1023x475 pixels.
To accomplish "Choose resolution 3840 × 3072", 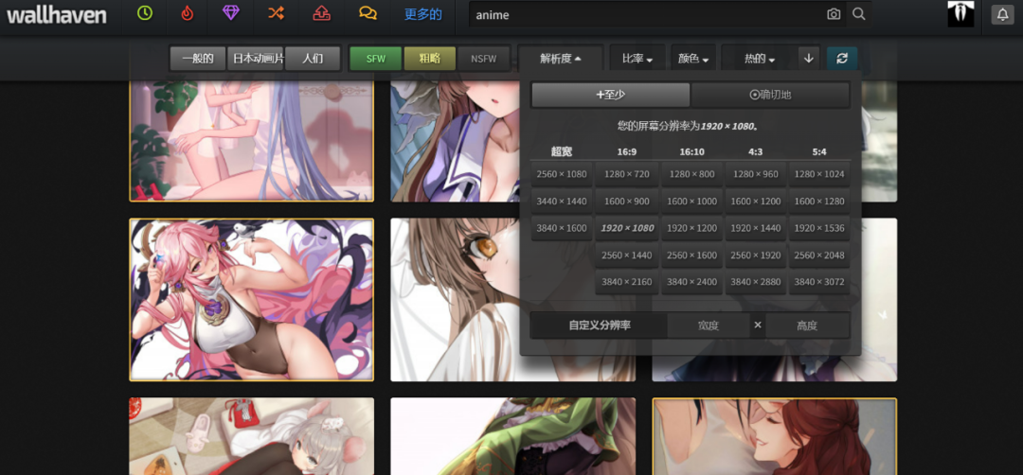I will pyautogui.click(x=819, y=282).
